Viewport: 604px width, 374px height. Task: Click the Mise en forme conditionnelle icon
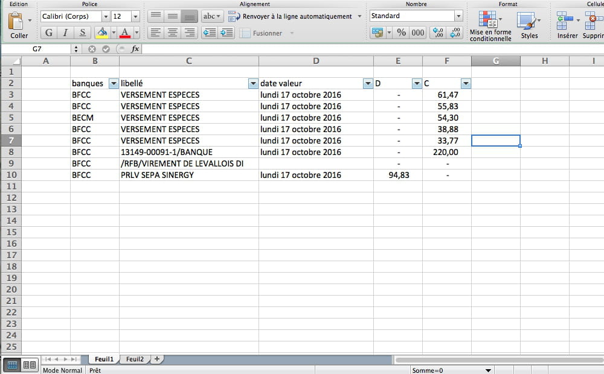(488, 20)
